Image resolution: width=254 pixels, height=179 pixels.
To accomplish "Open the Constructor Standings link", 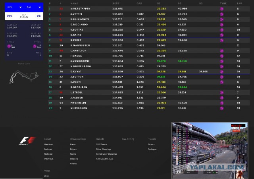I will click(106, 154).
